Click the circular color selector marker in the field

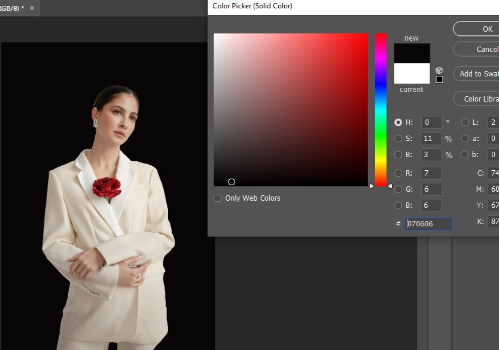232,182
